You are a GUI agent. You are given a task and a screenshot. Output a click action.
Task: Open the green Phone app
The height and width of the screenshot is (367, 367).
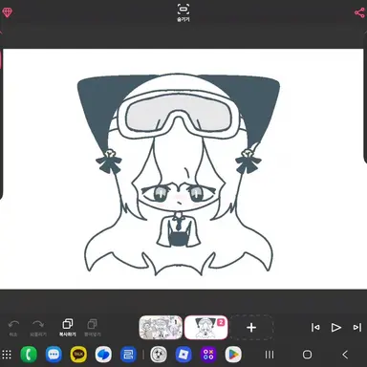[x=29, y=355]
